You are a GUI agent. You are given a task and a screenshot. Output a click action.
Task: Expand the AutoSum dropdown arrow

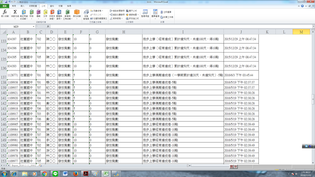(x=15, y=19)
